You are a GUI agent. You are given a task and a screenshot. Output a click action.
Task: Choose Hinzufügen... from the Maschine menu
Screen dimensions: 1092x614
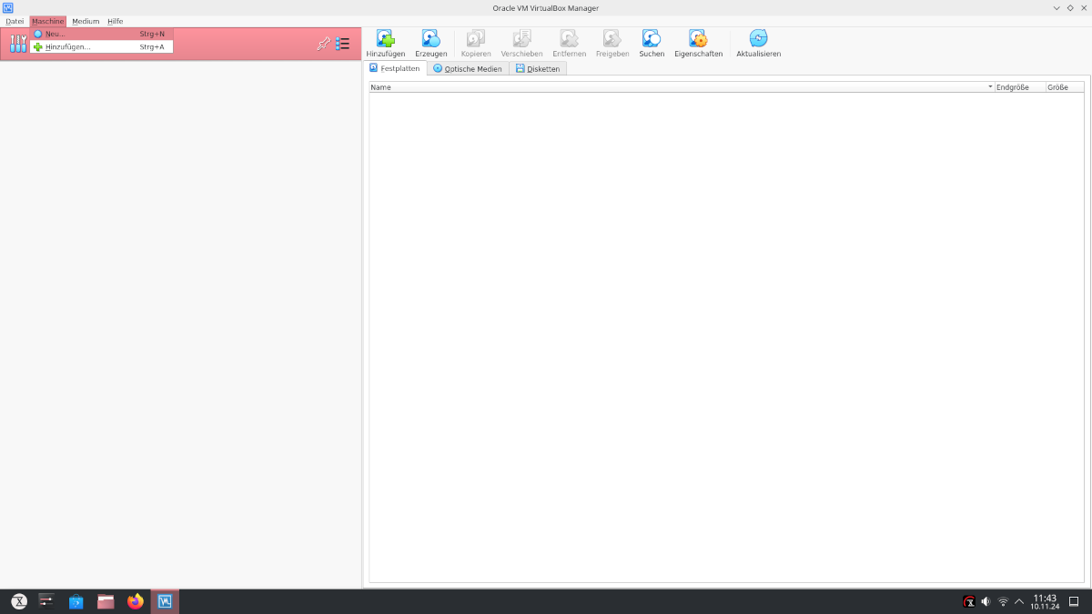(x=101, y=46)
